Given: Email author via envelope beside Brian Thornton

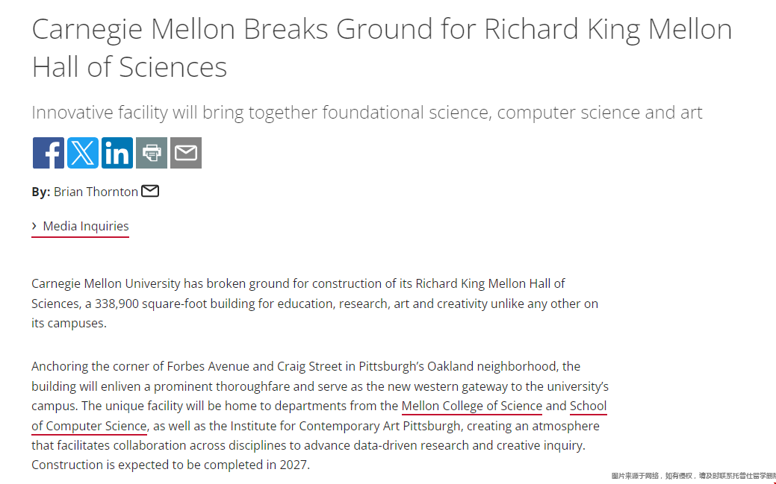Looking at the screenshot, I should pyautogui.click(x=150, y=191).
